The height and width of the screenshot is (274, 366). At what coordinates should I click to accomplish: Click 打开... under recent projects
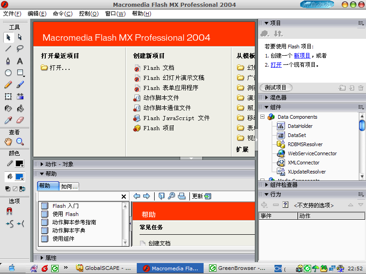pyautogui.click(x=55, y=68)
